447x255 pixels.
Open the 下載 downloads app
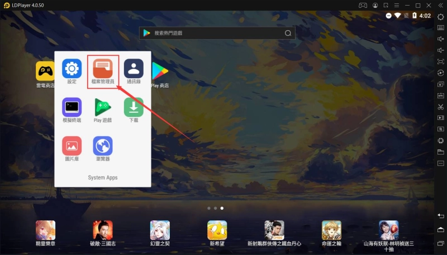pos(134,107)
